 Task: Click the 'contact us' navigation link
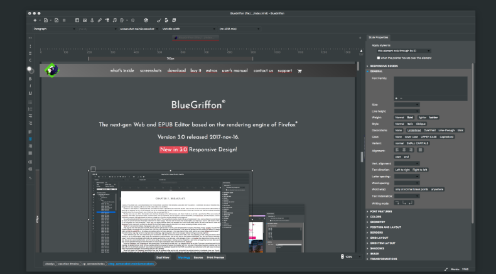[x=263, y=70]
